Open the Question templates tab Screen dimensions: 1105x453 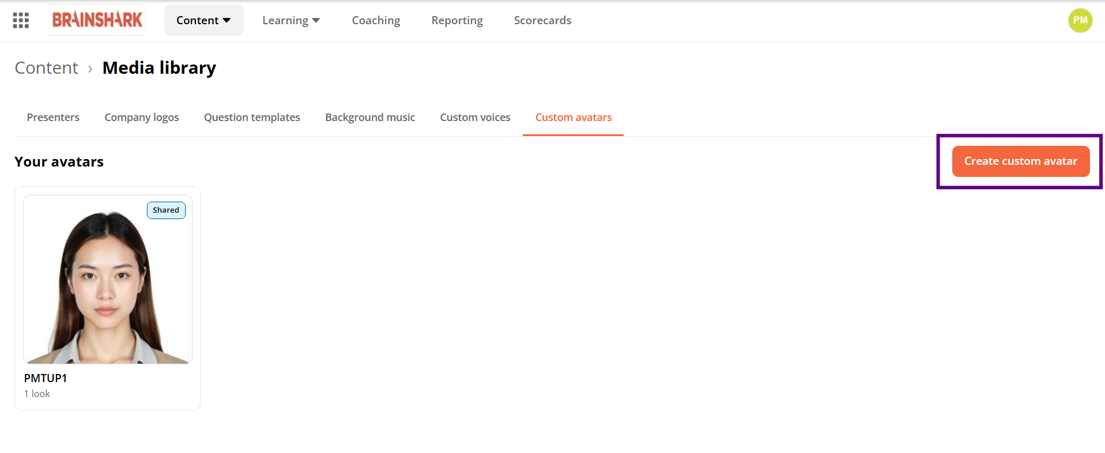tap(252, 118)
